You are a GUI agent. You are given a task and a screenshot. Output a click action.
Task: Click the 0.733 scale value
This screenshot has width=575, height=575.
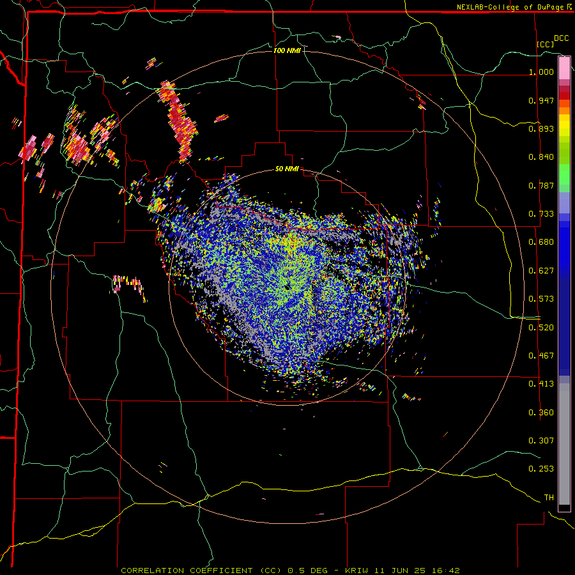541,214
